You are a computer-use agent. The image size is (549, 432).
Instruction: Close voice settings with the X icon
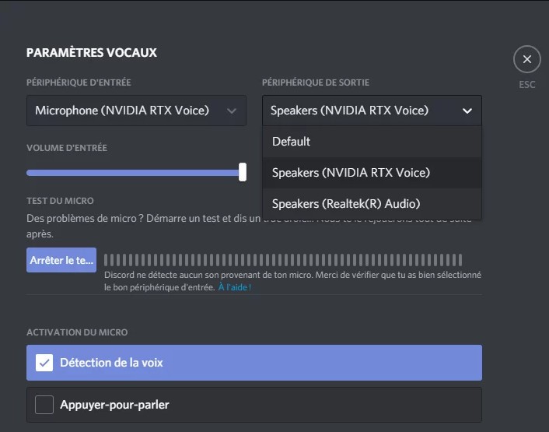[x=526, y=59]
